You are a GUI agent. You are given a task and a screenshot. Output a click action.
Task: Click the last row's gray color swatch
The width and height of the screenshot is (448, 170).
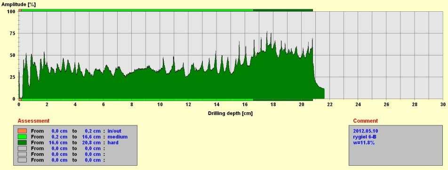point(22,160)
